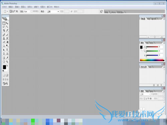Select the History Brush tool
Screen dimensions: 167x125
tap(7, 38)
